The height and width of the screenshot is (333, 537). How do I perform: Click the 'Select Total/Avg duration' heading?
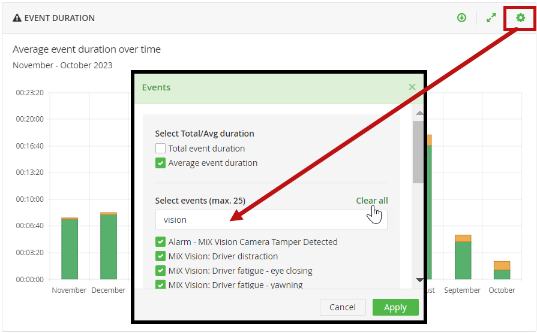click(205, 134)
